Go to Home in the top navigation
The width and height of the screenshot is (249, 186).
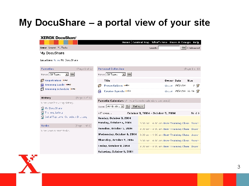coord(126,42)
